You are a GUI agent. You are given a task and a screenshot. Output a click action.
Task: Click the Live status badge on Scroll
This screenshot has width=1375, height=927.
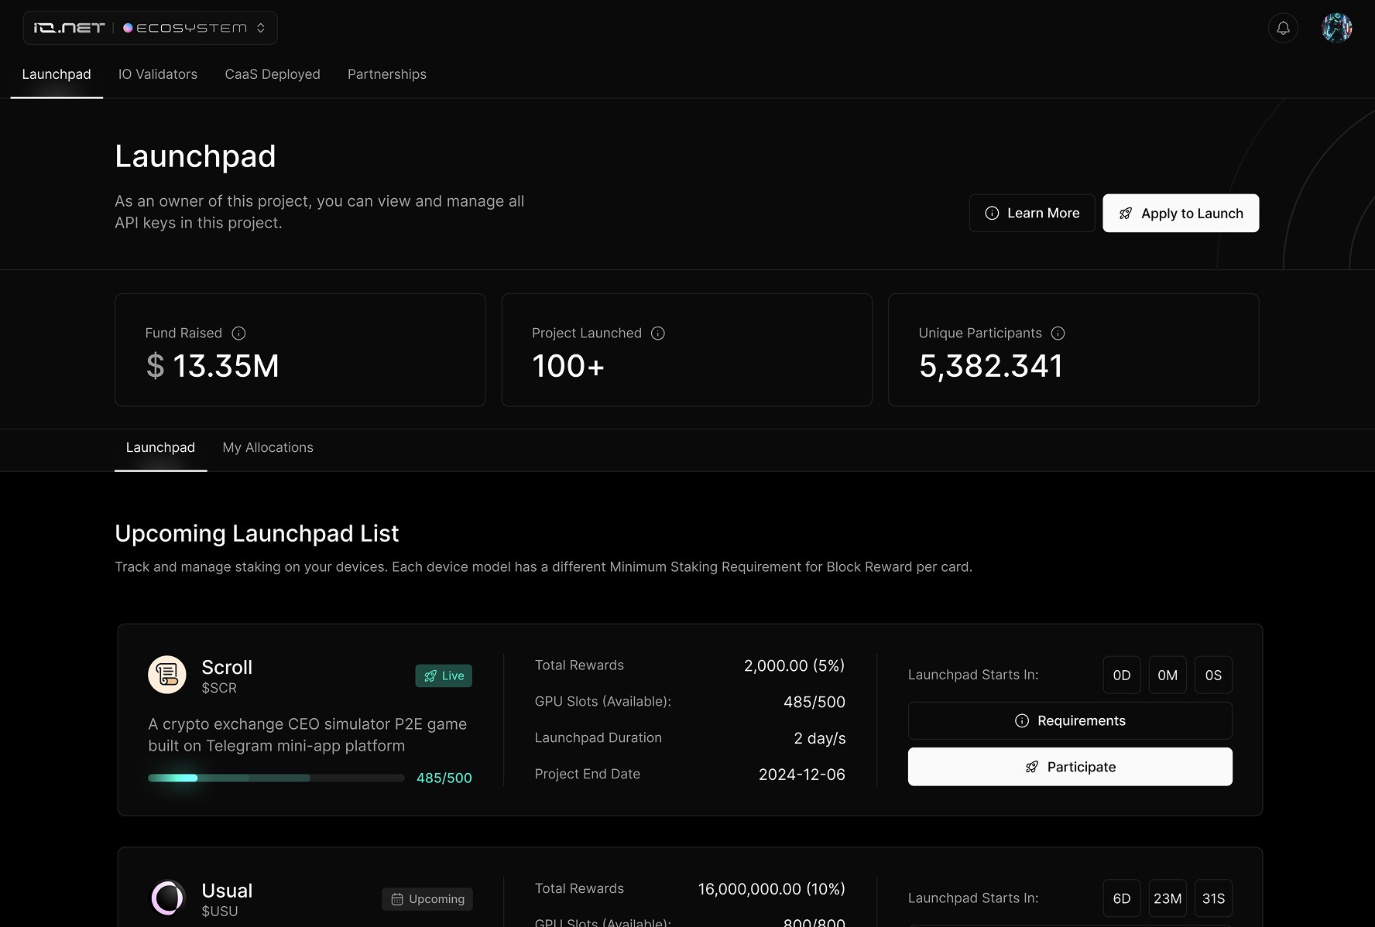coord(444,676)
